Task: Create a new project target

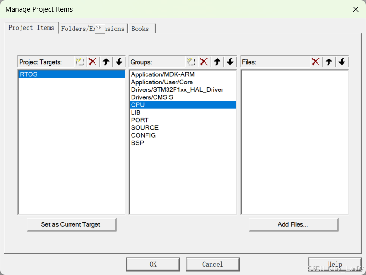Action: coord(80,62)
